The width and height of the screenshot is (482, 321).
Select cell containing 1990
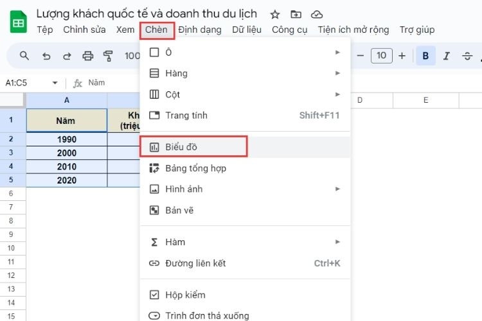click(x=67, y=139)
